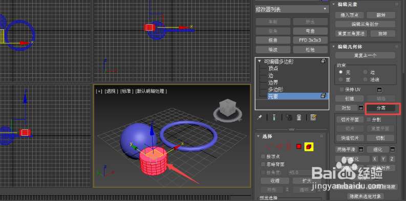Open the 默认明暗处理 shading menu

[x=151, y=91]
